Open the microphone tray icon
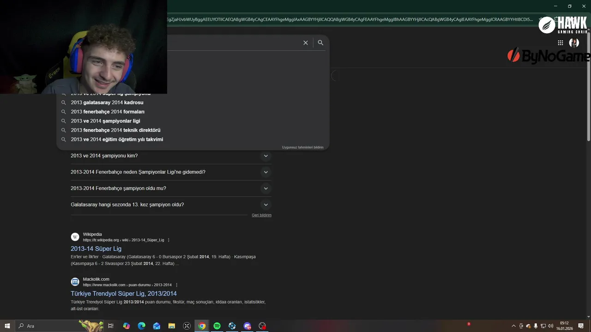The width and height of the screenshot is (591, 332). (536, 326)
